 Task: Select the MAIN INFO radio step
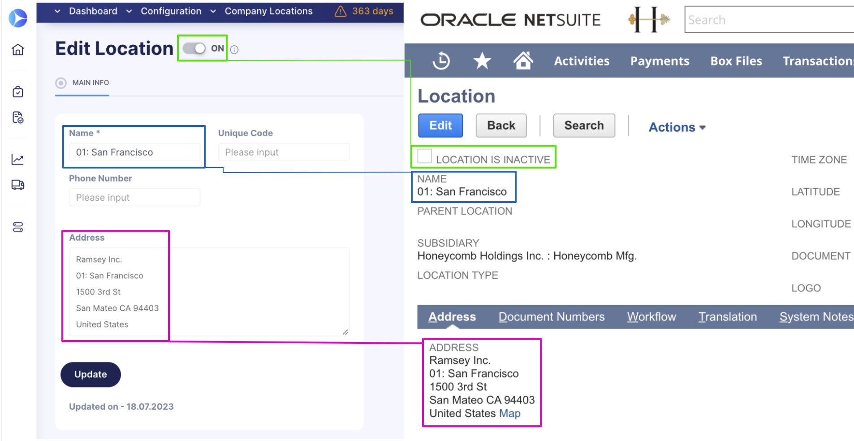coord(61,83)
